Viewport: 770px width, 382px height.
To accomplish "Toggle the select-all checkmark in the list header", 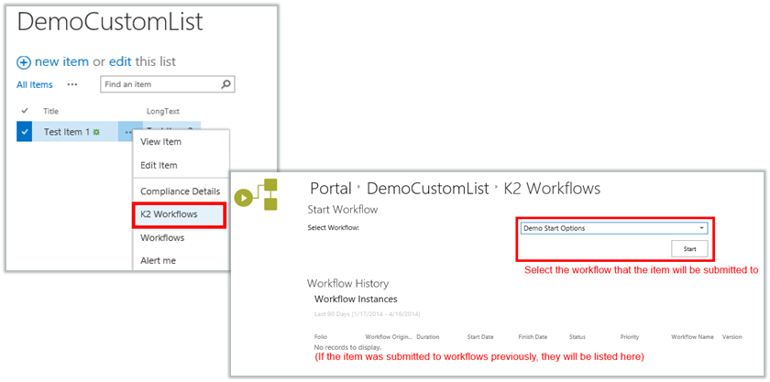I will coord(25,111).
